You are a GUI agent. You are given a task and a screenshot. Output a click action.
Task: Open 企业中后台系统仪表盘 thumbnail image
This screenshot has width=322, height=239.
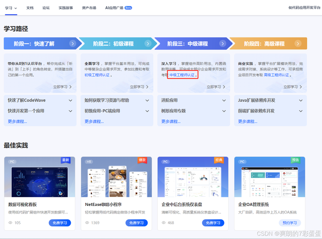(193, 177)
